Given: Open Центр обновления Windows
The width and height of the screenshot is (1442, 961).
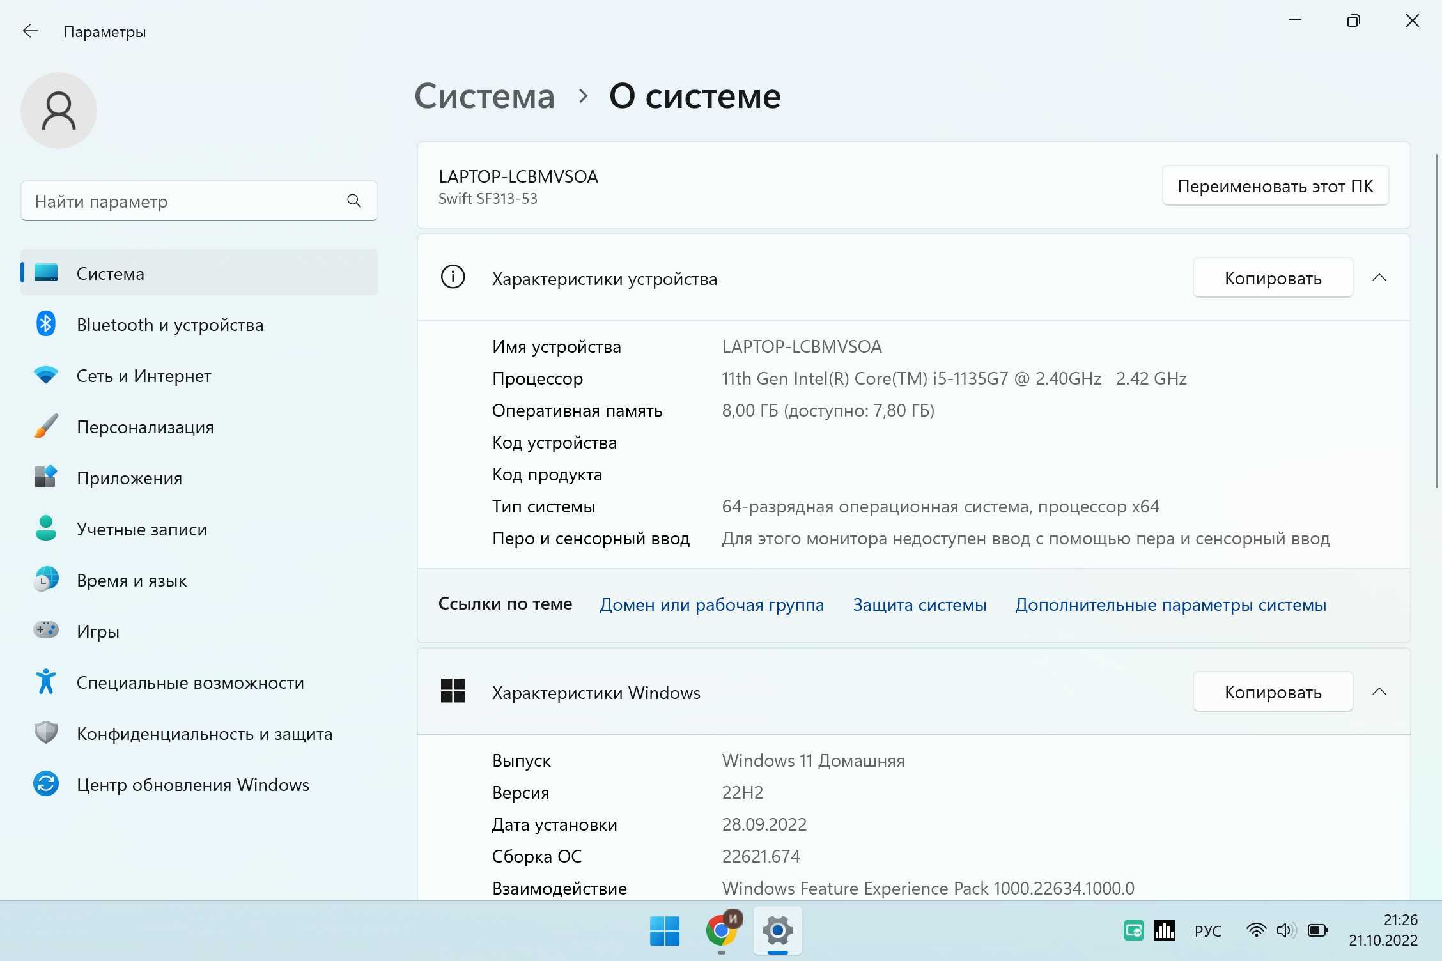Looking at the screenshot, I should (x=199, y=784).
